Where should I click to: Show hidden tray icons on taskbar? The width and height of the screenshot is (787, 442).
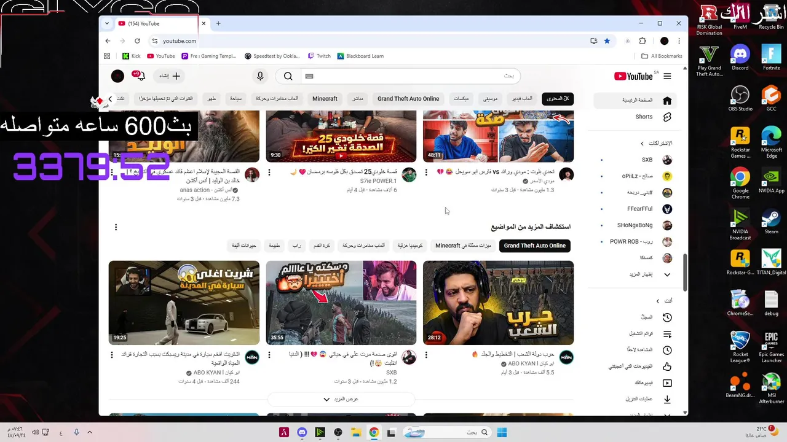[x=90, y=432]
